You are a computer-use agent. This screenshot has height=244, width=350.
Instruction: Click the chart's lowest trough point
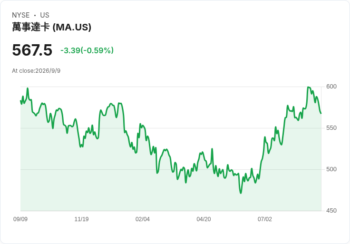[241, 193]
